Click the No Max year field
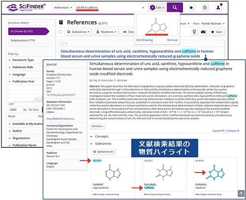246x200 pixels. [34, 109]
